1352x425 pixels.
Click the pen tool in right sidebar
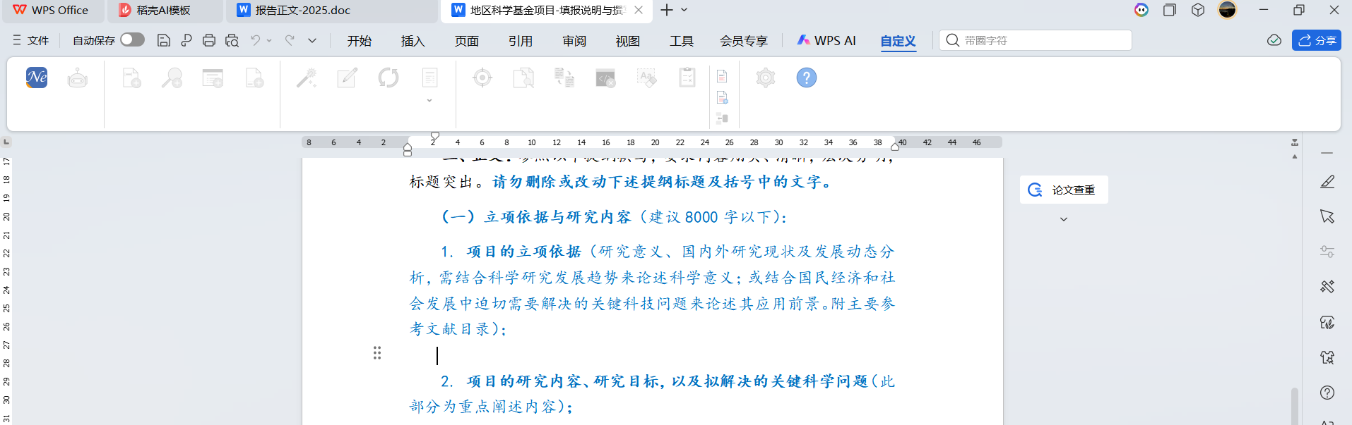tap(1327, 182)
